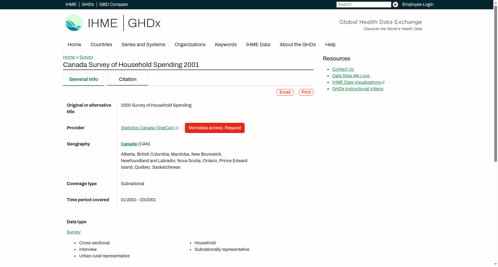
Task: Open the Help menu item
Action: click(330, 45)
